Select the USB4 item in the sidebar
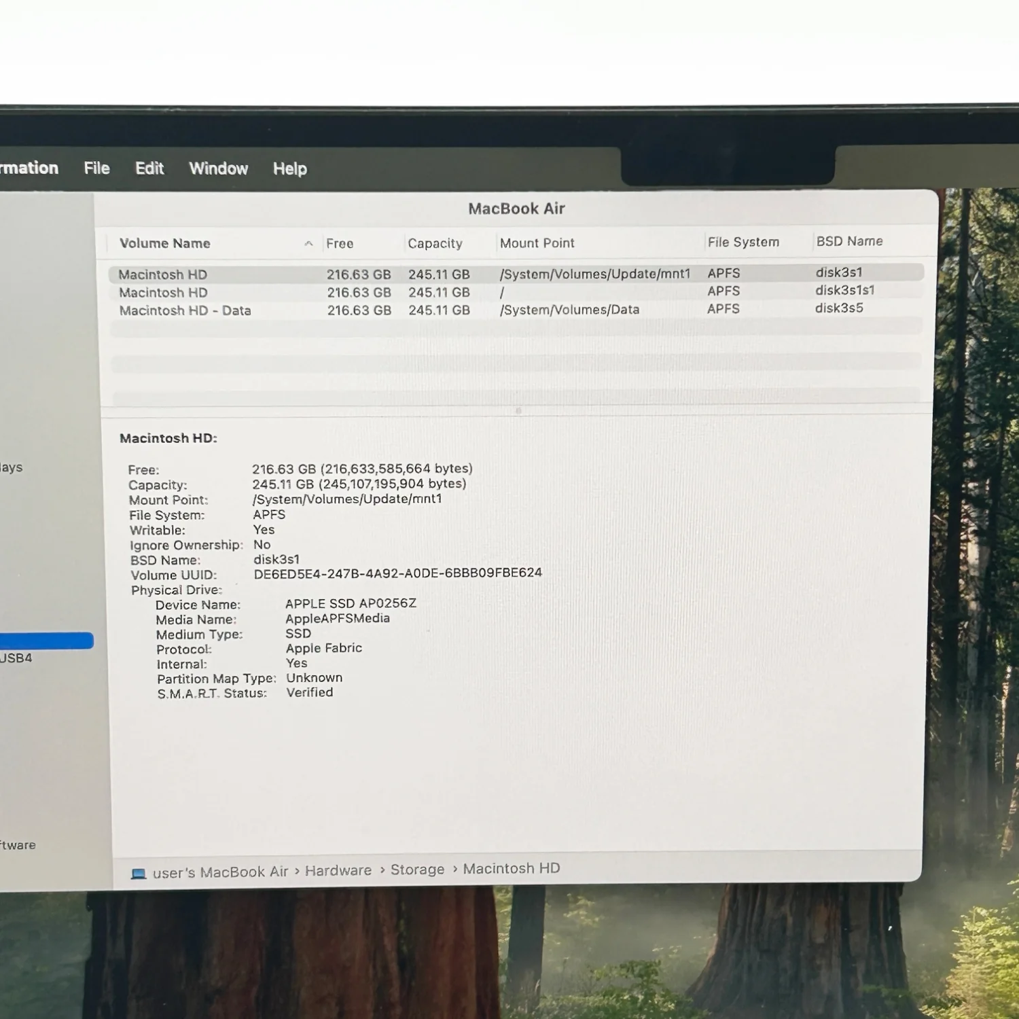Image resolution: width=1019 pixels, height=1019 pixels. (16, 658)
